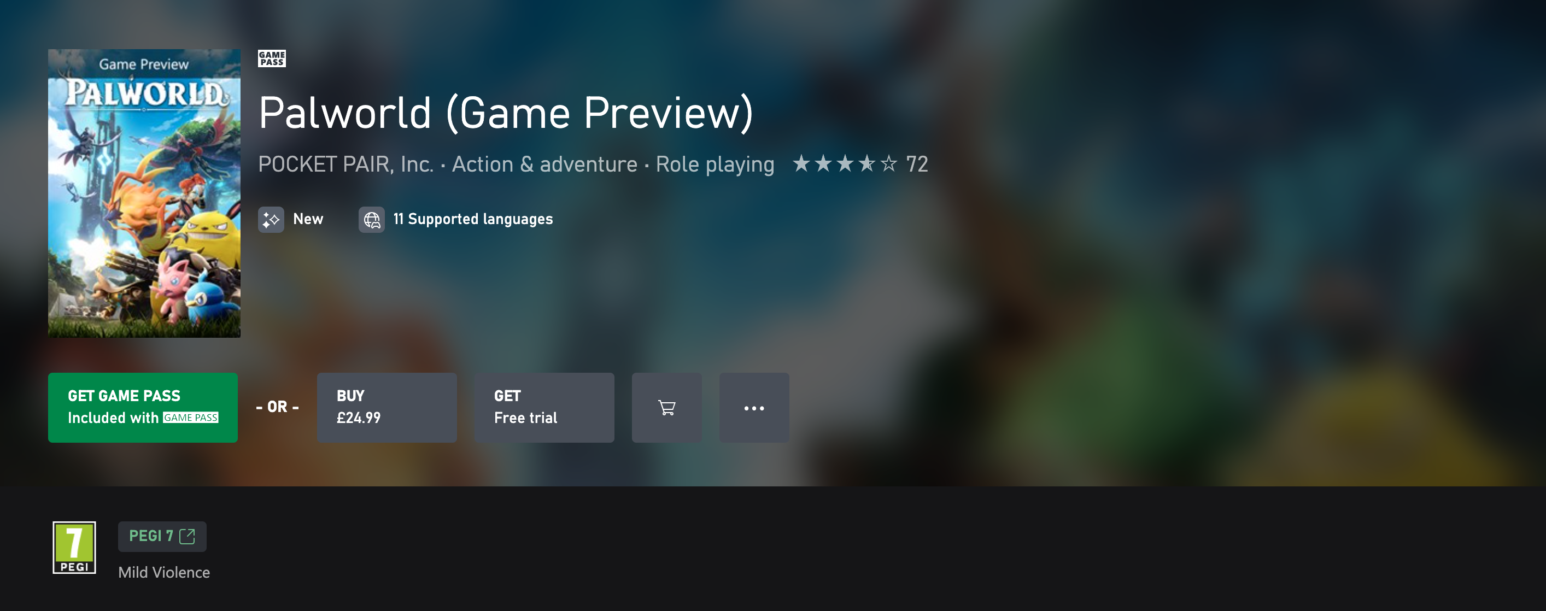1546x611 pixels.
Task: Click the shopping cart icon
Action: point(666,407)
